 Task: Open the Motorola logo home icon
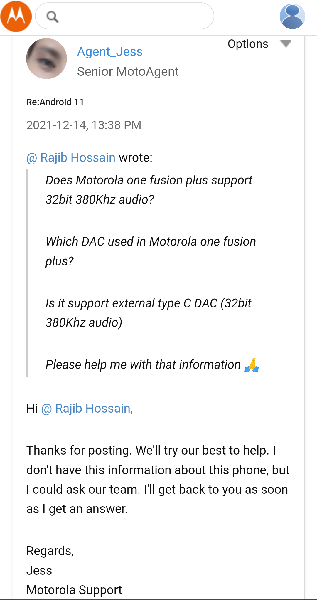pos(16,16)
